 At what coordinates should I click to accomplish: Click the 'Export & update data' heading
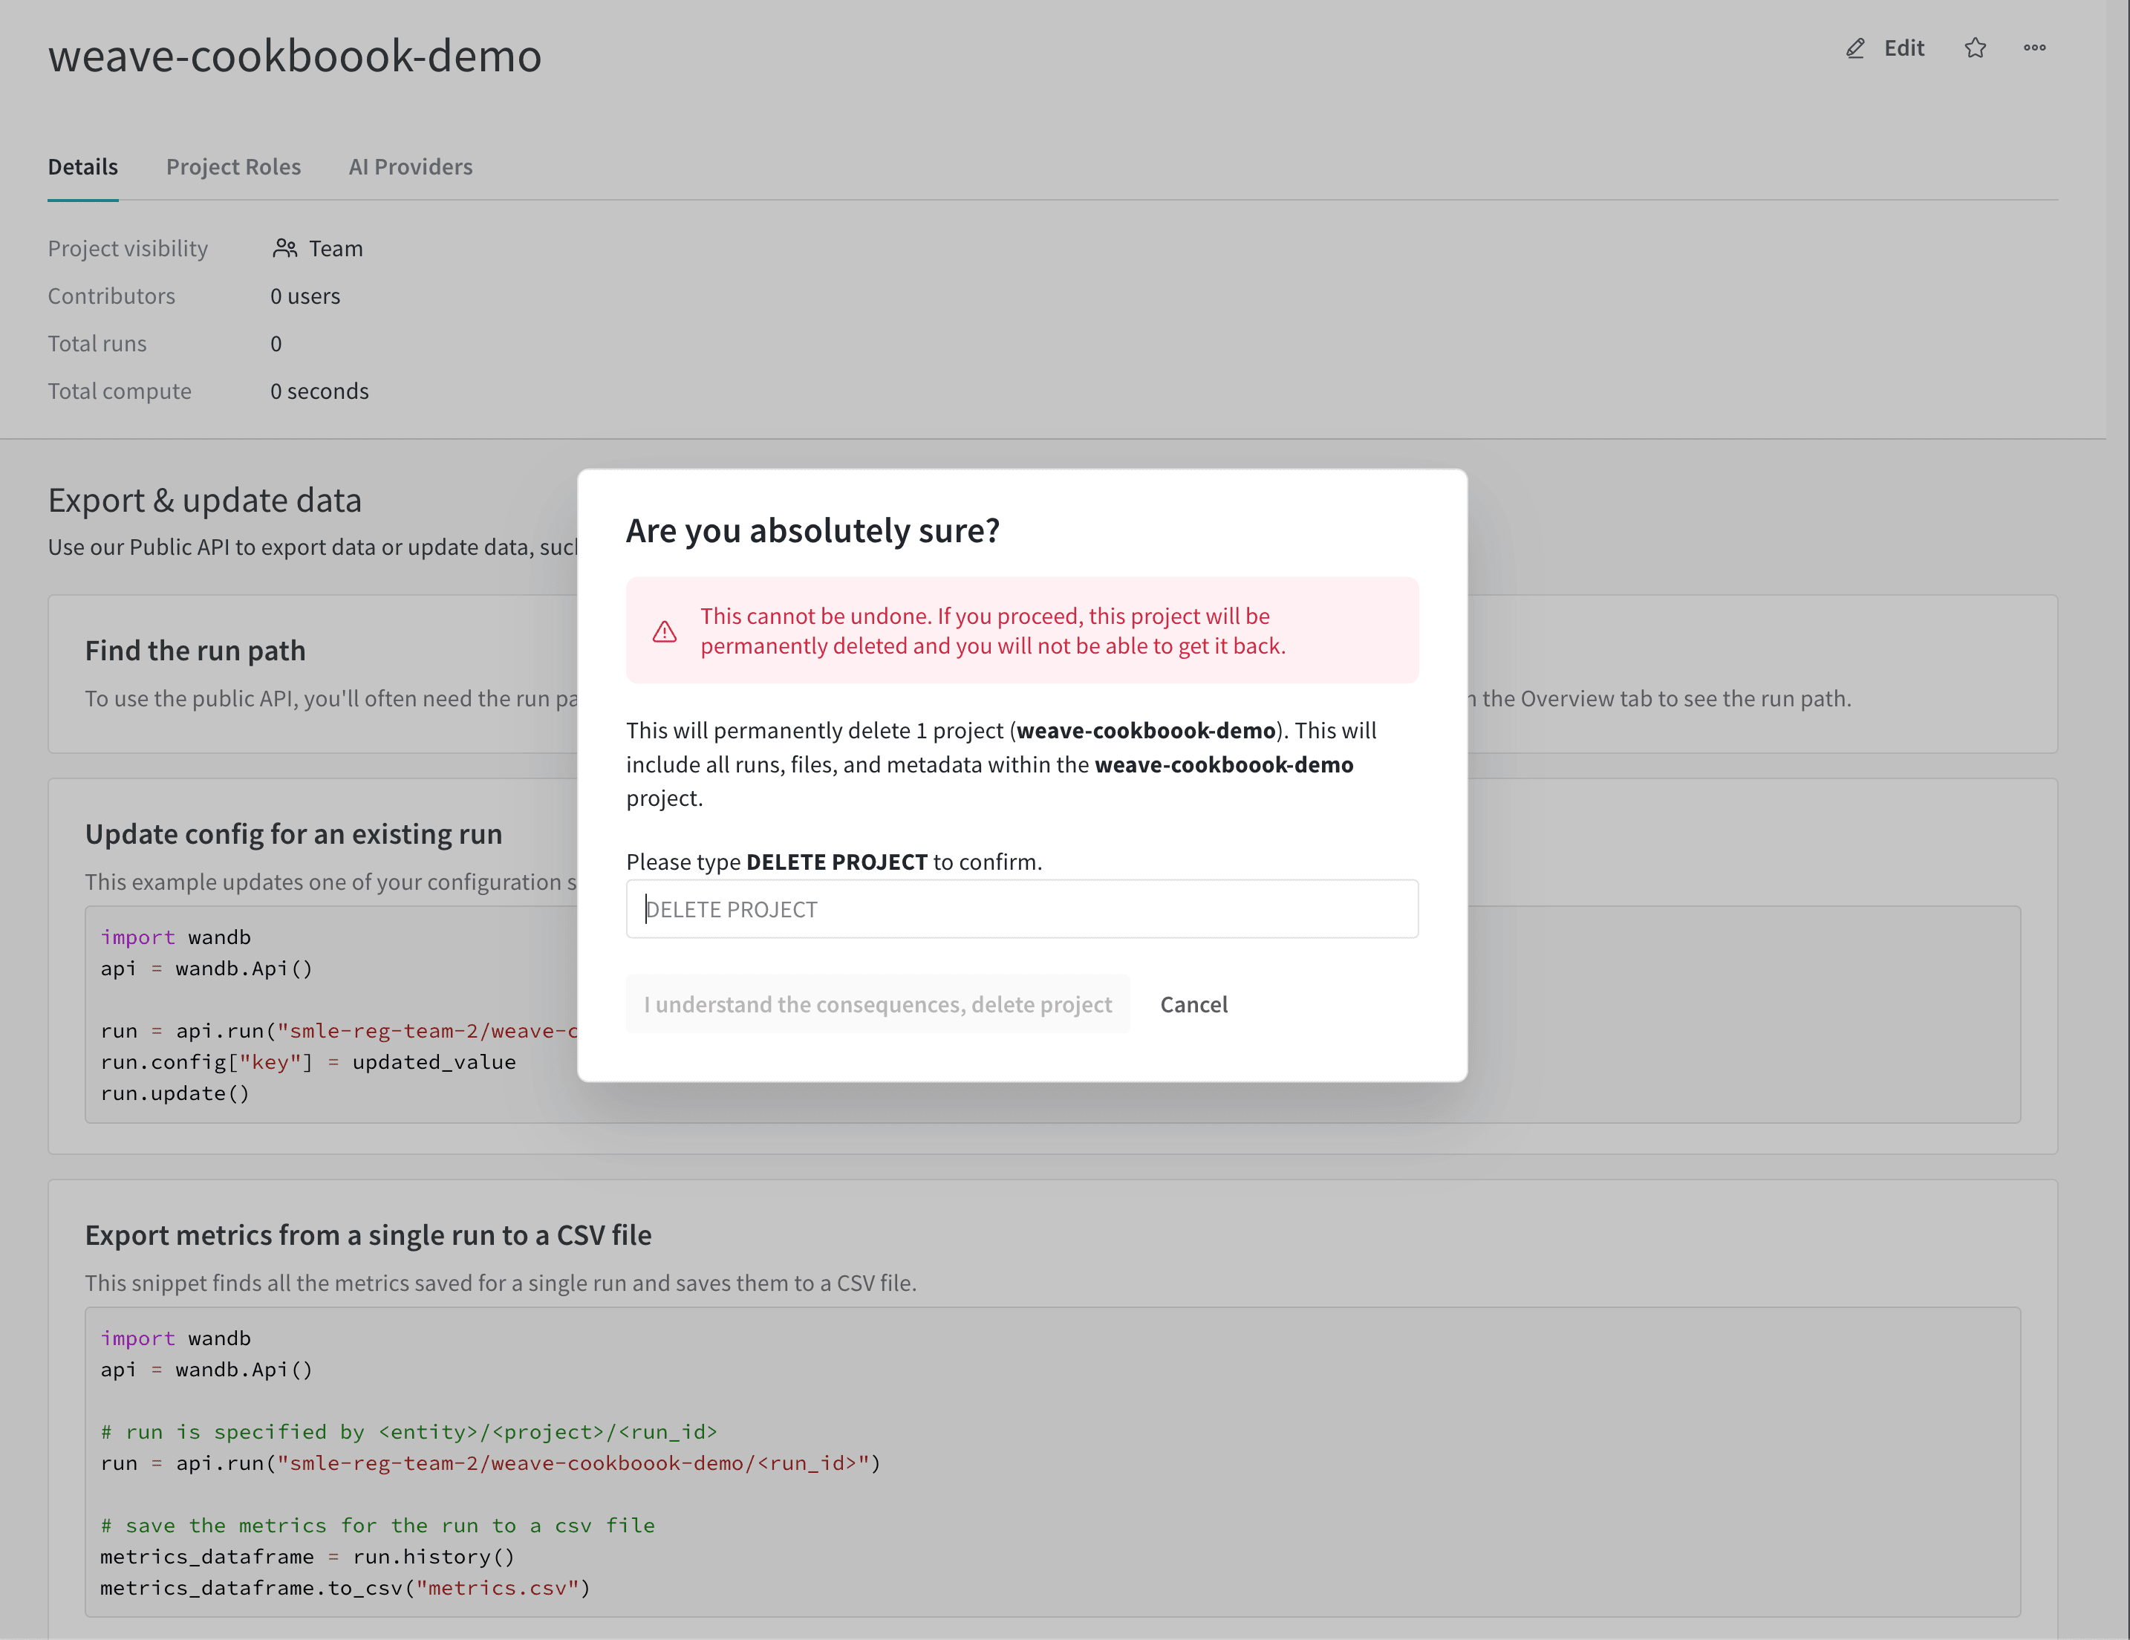tap(205, 501)
